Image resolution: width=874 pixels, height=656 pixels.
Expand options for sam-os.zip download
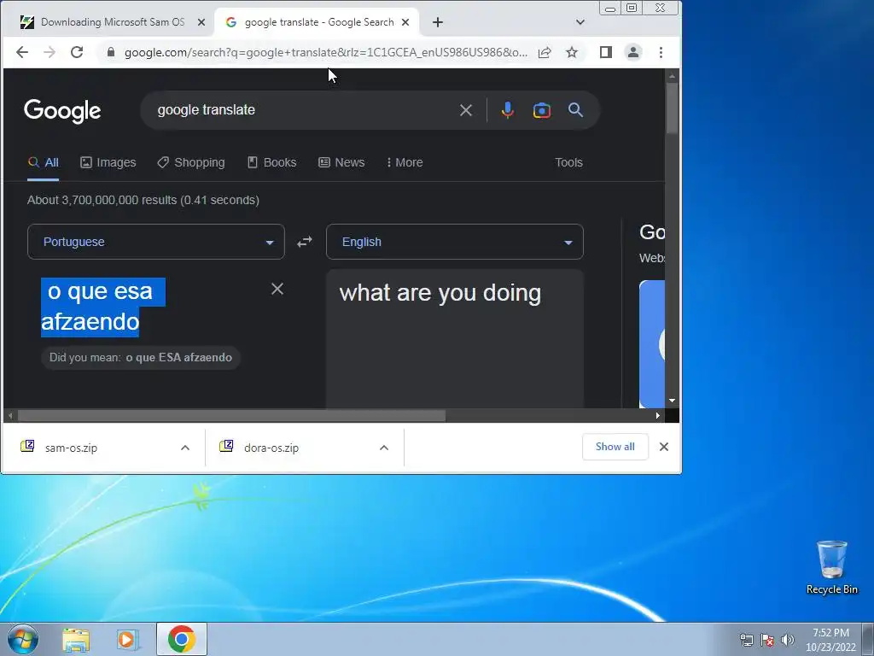coord(185,448)
